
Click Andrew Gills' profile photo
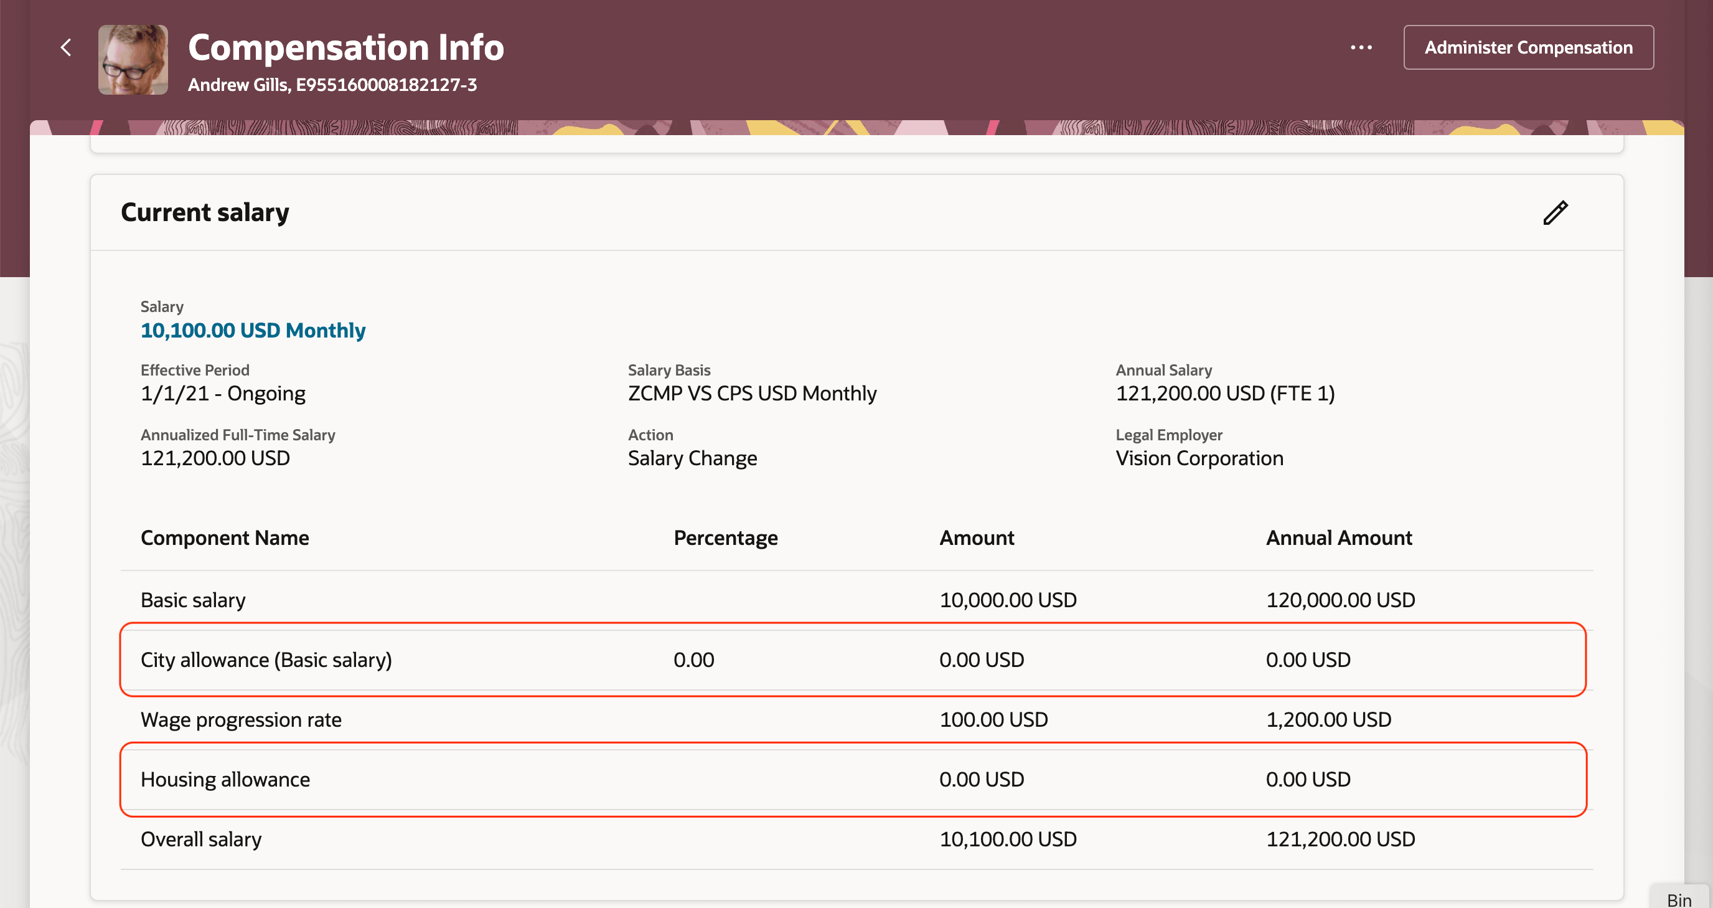point(133,60)
